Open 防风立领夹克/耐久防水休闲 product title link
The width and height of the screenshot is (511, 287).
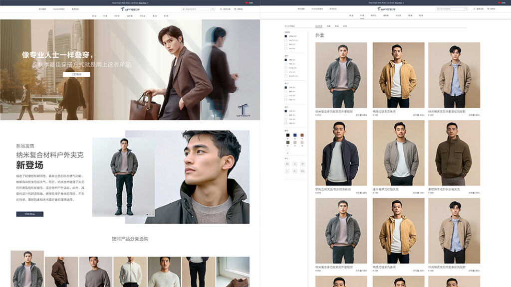(333, 189)
